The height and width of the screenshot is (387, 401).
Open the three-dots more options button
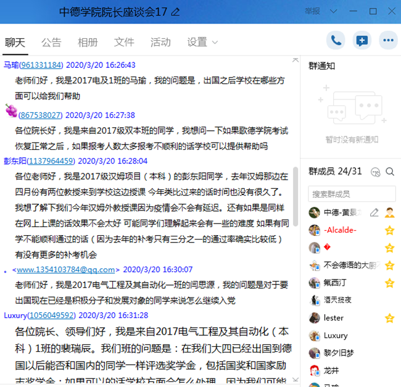pos(388,41)
